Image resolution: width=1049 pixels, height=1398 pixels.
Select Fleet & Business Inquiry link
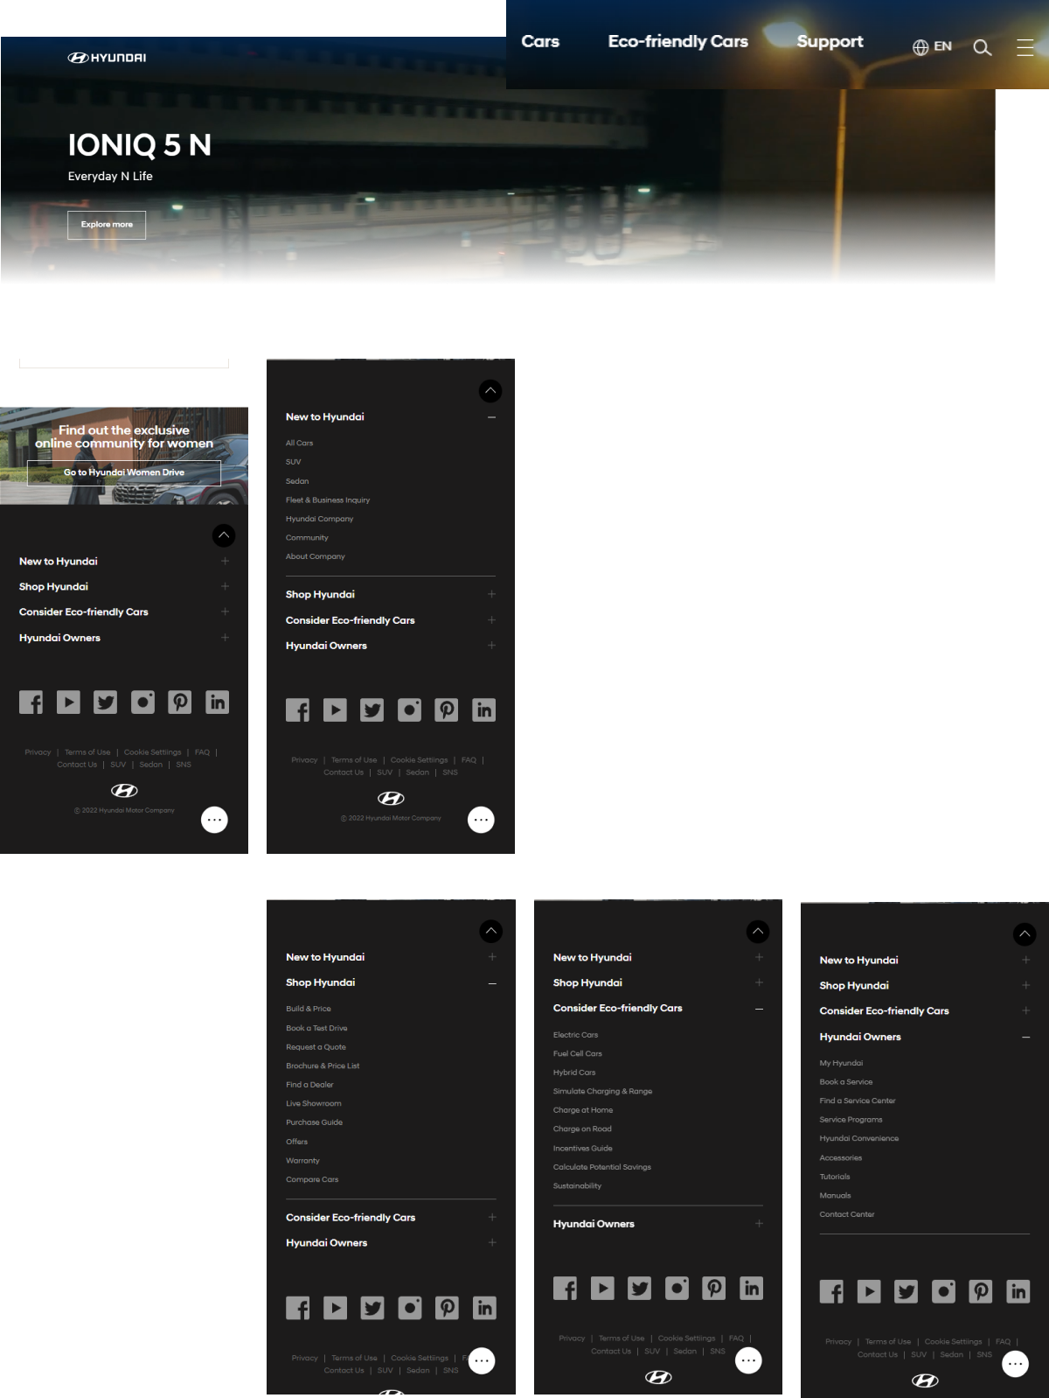328,500
